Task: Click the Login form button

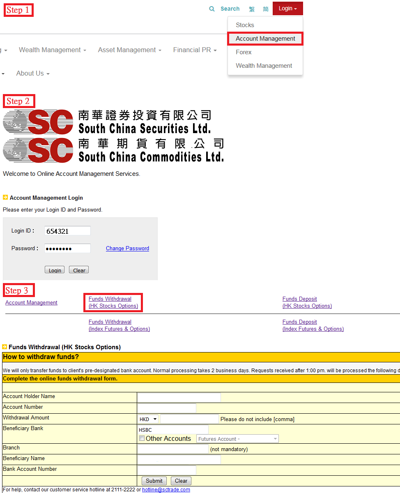Action: tap(55, 270)
